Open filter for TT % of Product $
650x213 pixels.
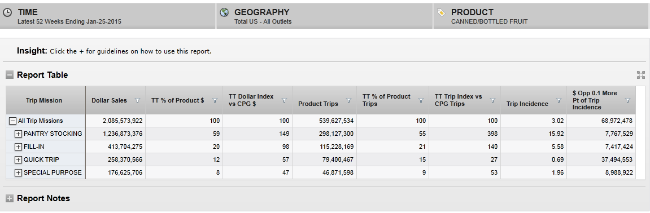pyautogui.click(x=215, y=100)
